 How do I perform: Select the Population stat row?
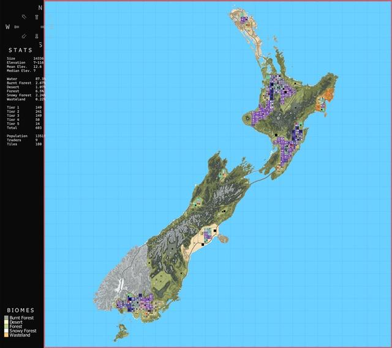pyautogui.click(x=26, y=136)
